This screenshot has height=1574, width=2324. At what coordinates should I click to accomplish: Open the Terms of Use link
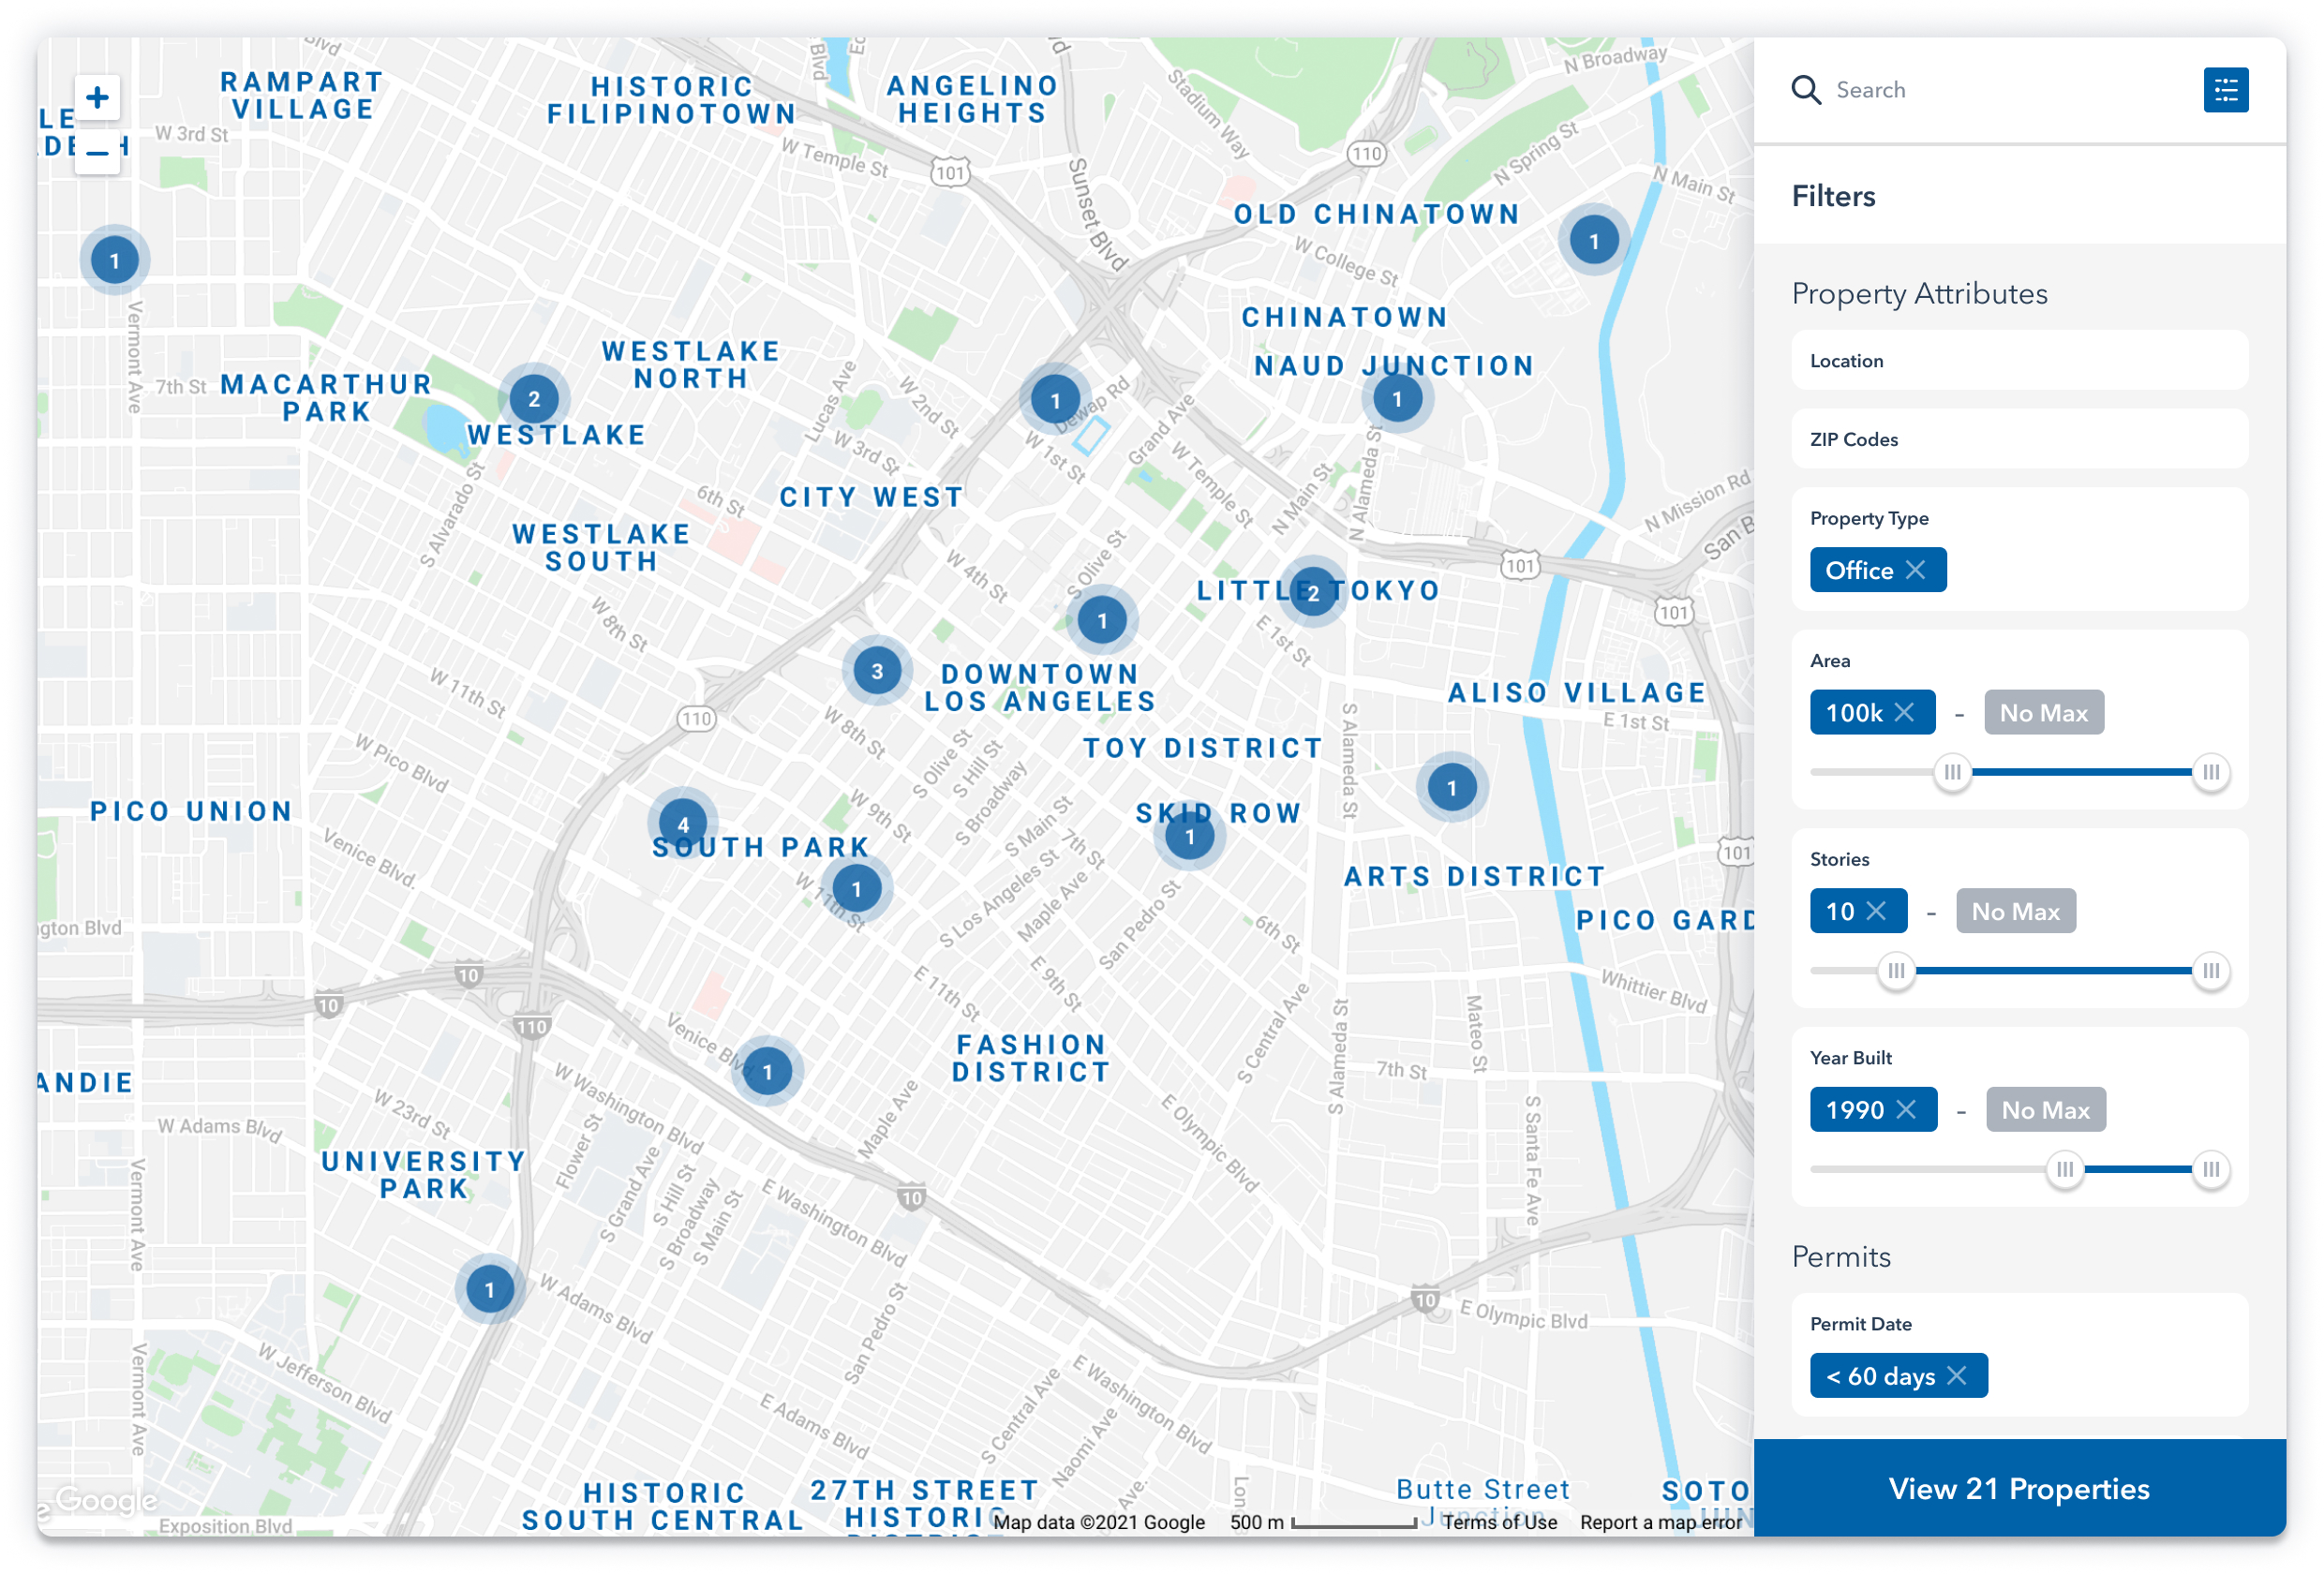(x=1500, y=1522)
